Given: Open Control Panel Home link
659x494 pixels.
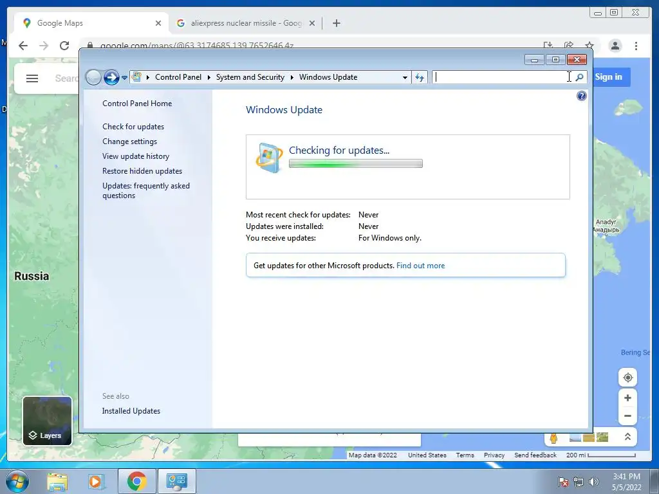Looking at the screenshot, I should (137, 104).
